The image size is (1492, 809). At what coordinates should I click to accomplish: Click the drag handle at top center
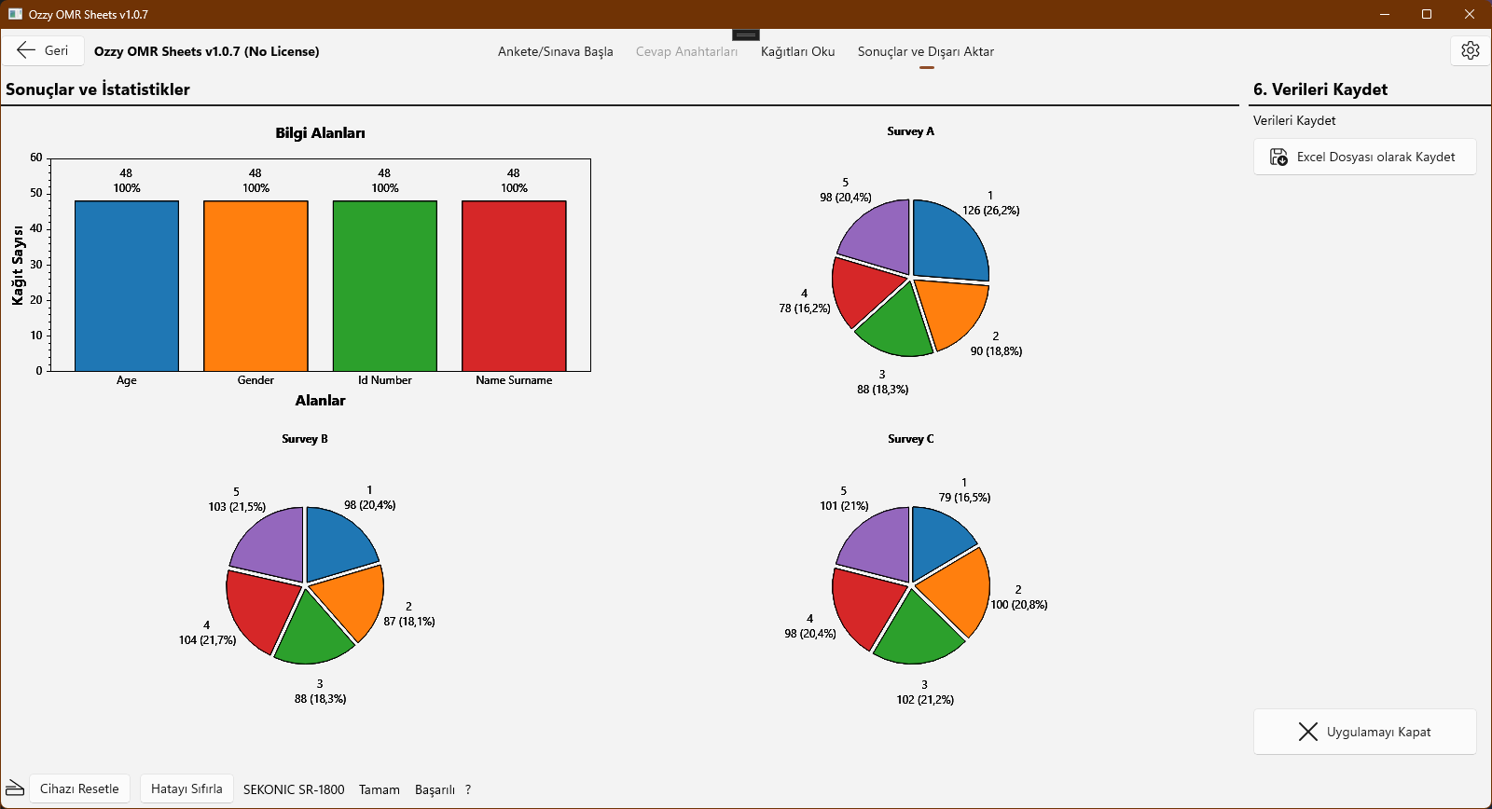746,34
